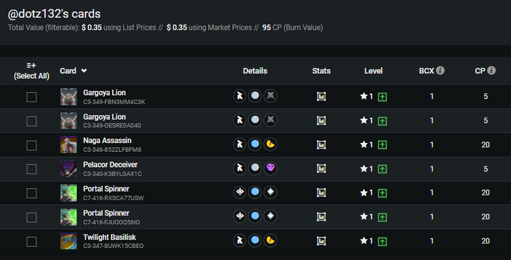Expand the Card column sort dropdown arrow
The image size is (511, 260).
(84, 70)
